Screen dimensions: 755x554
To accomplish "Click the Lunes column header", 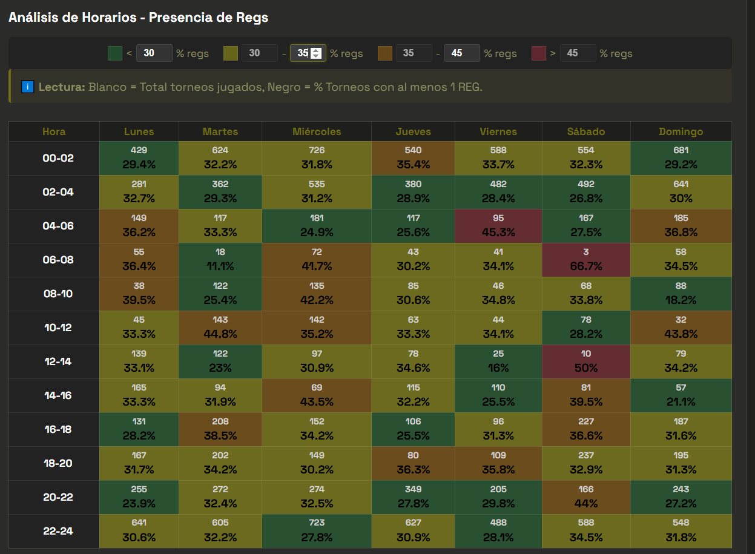I will coord(139,131).
